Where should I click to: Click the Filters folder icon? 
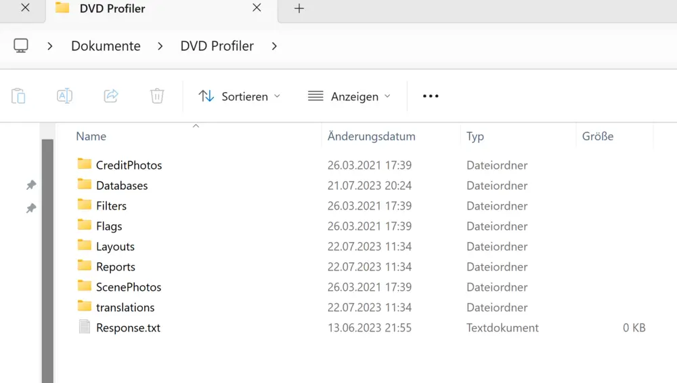click(x=85, y=205)
